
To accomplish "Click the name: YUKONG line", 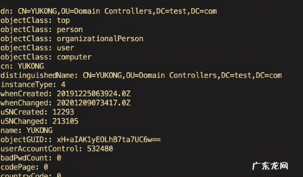I will pos(26,130).
